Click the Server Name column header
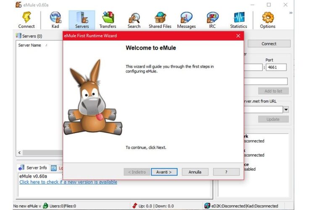311x210 pixels. [29, 45]
